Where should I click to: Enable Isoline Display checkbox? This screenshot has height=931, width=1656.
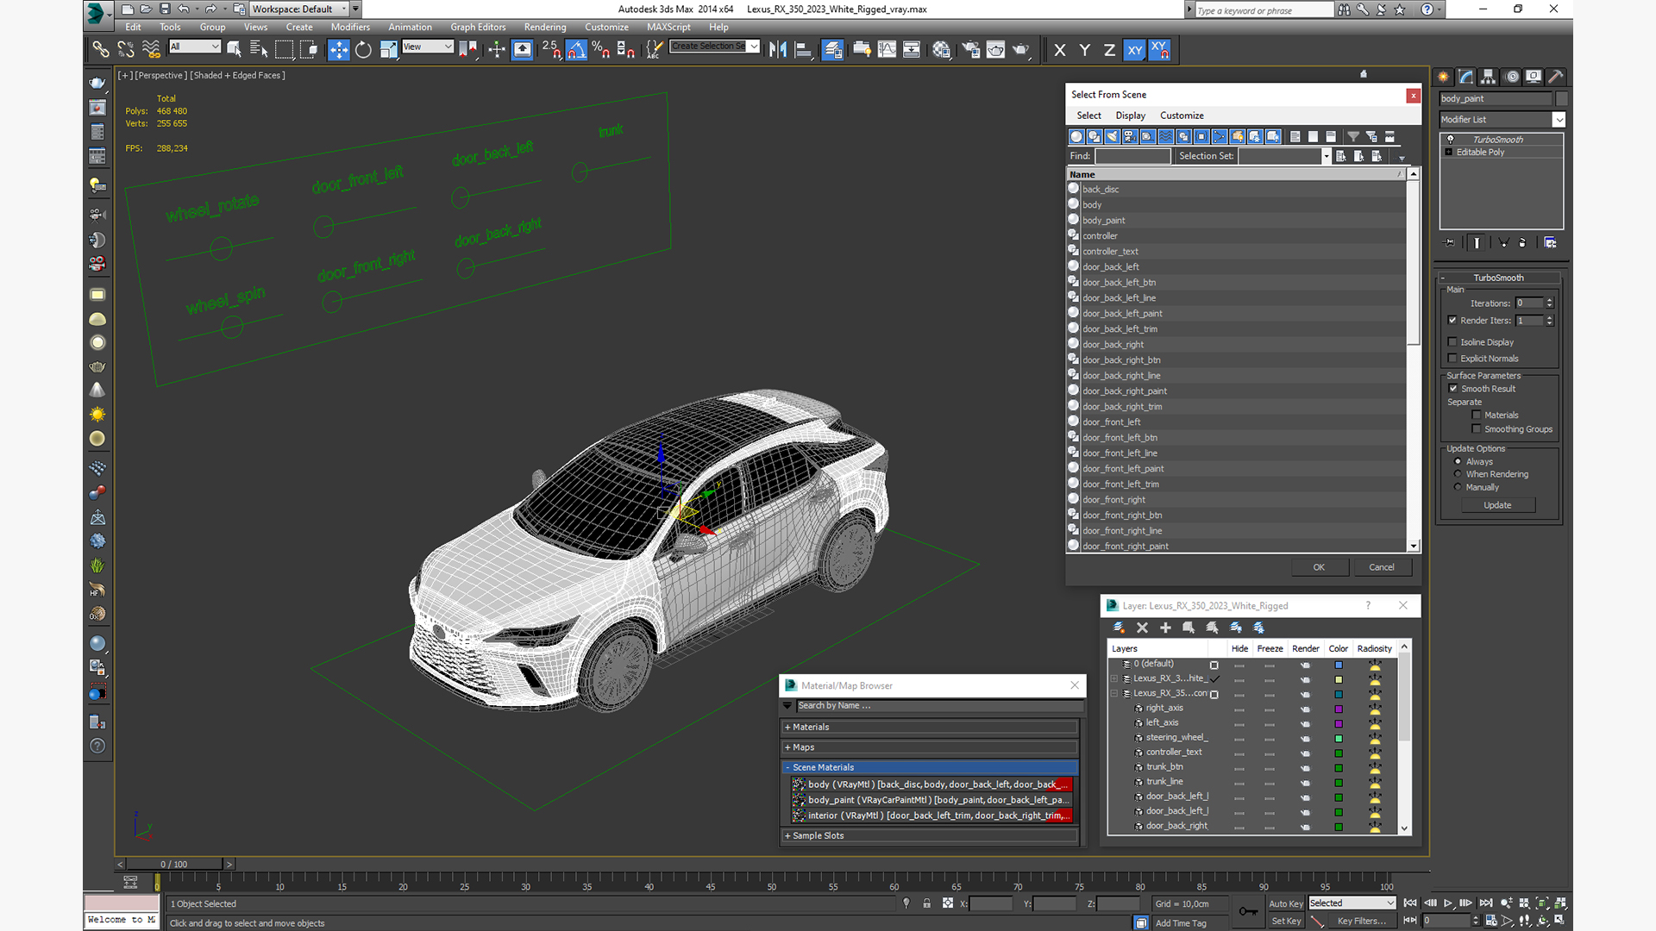coord(1452,342)
